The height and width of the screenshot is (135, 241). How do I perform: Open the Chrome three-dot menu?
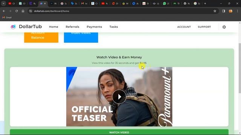click(237, 11)
